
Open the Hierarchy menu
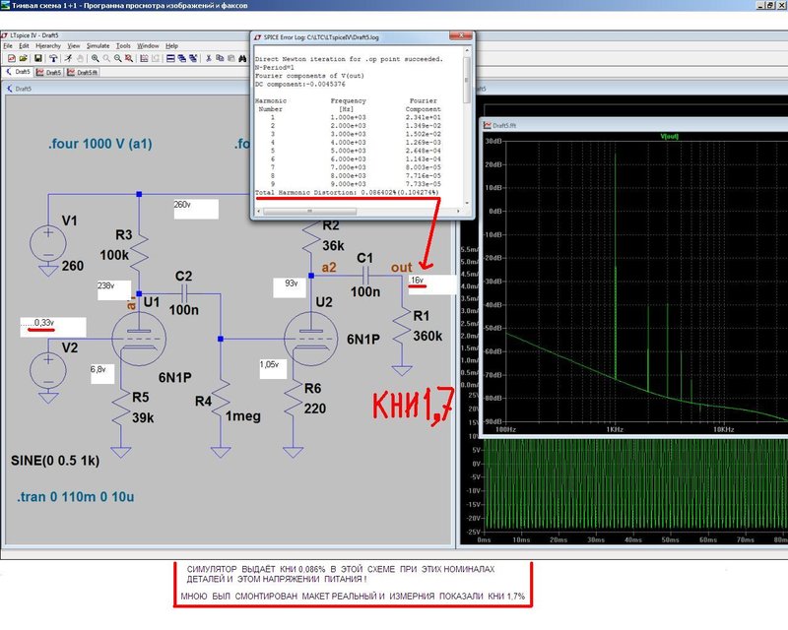pyautogui.click(x=48, y=45)
